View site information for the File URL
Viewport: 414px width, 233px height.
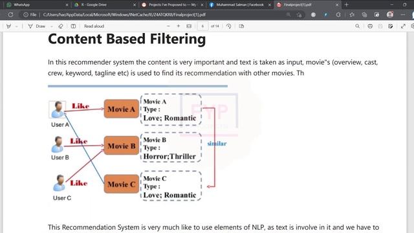tap(30, 15)
